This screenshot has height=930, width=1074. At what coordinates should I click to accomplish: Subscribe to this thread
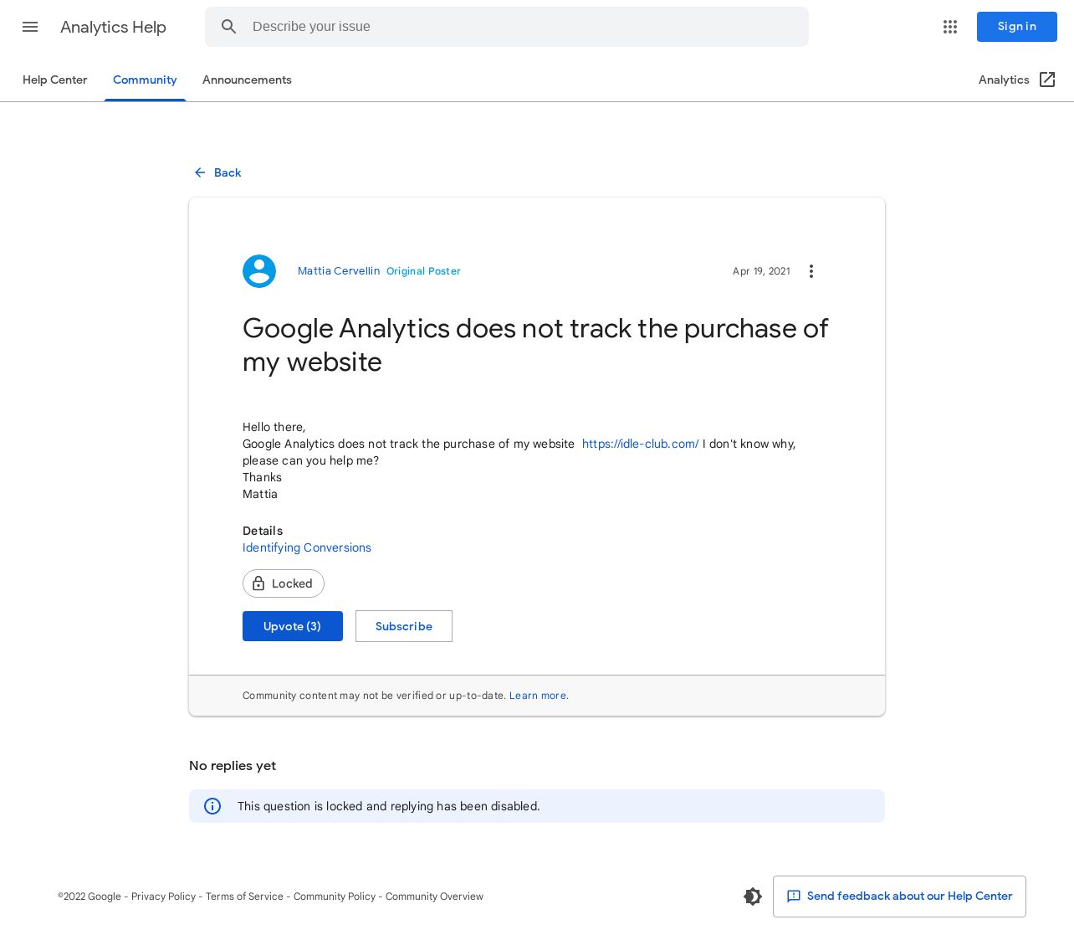pyautogui.click(x=404, y=626)
